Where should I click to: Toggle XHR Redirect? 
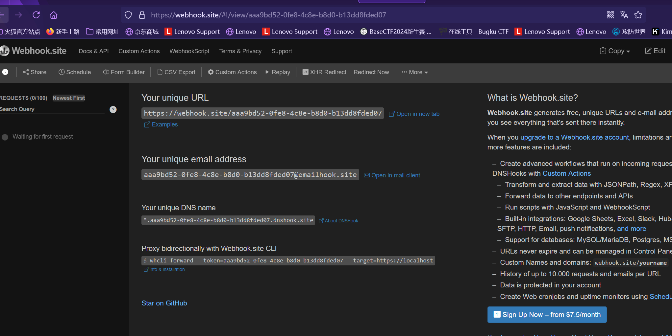pyautogui.click(x=324, y=72)
